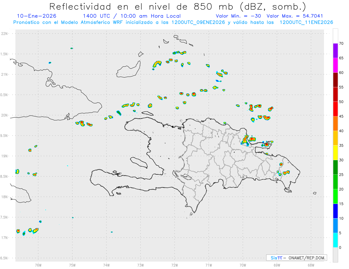Select the 'Valor Min. = -30' text
The image size is (349, 269).
(x=238, y=16)
